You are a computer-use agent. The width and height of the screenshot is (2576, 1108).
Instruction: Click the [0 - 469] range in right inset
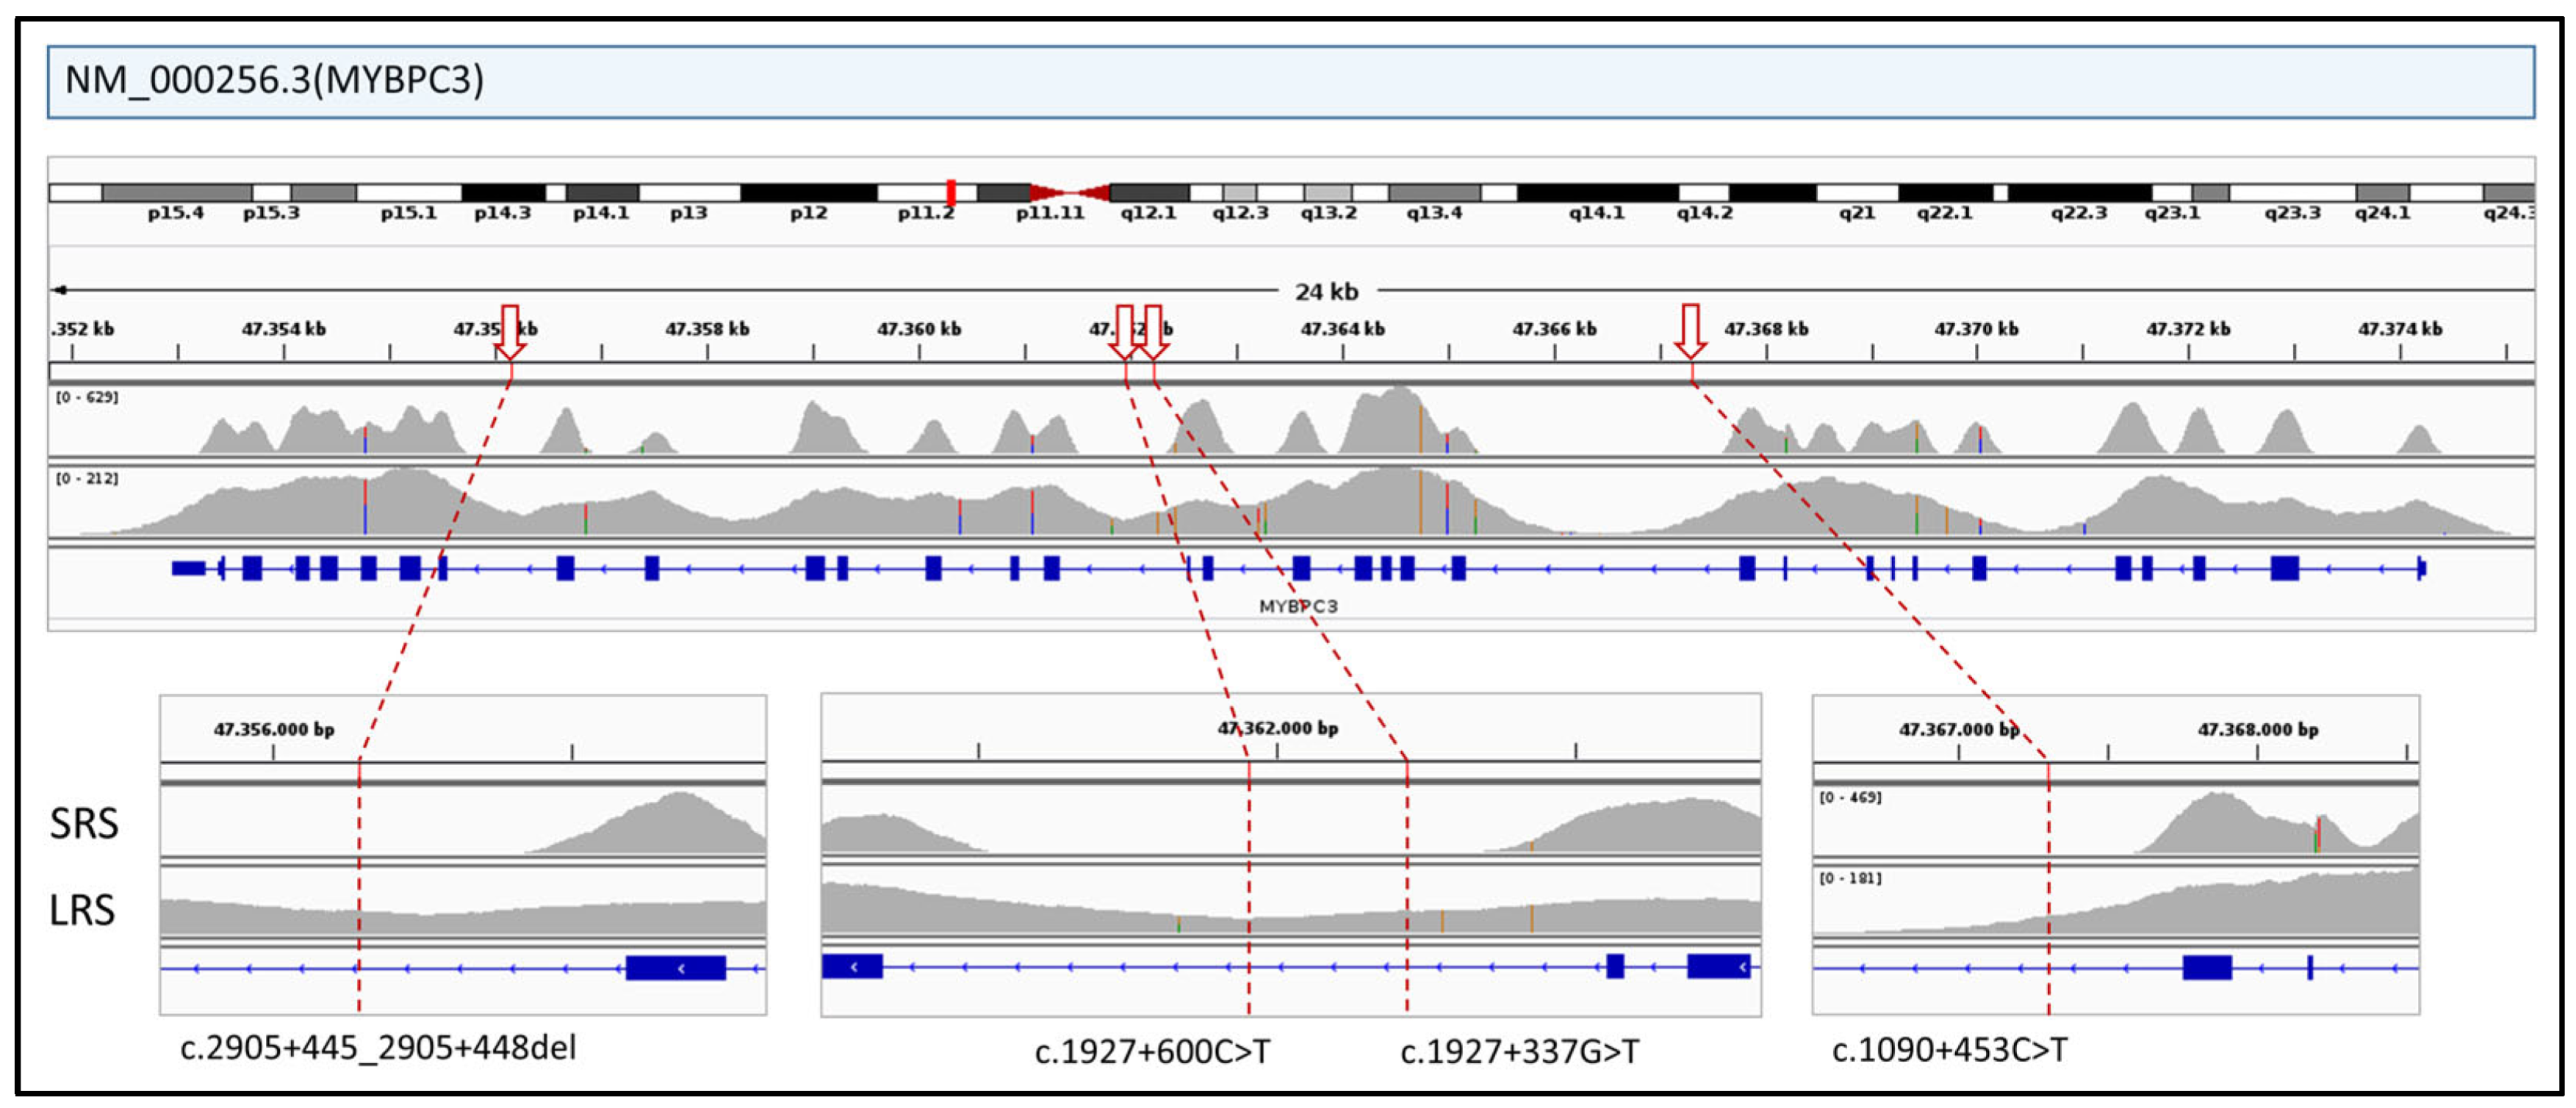pyautogui.click(x=1850, y=797)
